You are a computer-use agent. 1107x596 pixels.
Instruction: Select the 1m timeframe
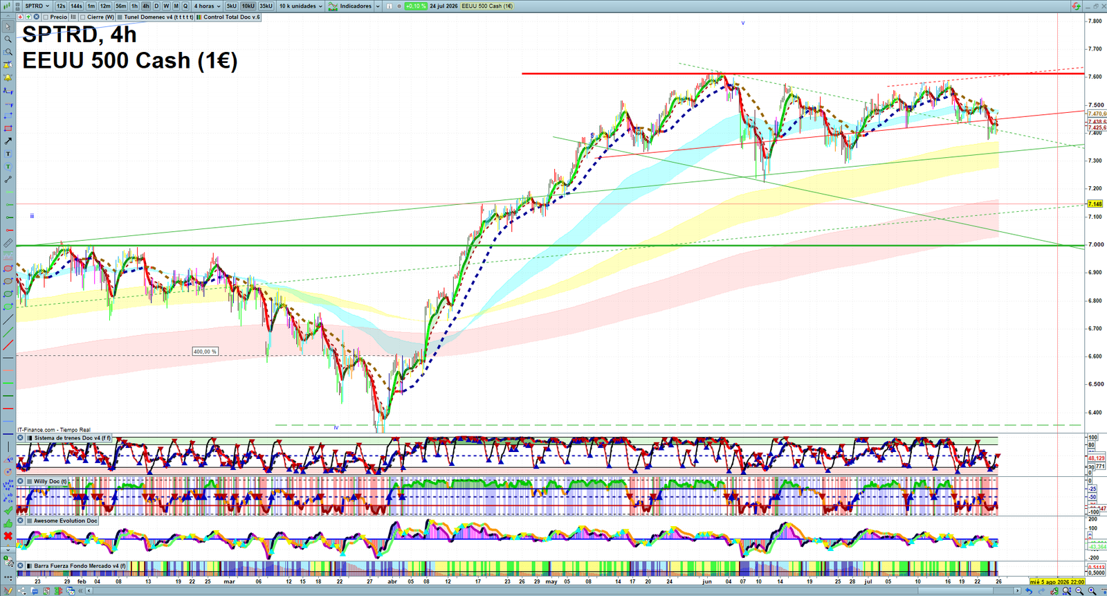pos(91,6)
